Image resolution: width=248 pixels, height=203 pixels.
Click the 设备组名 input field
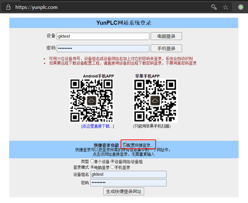[x=128, y=175]
